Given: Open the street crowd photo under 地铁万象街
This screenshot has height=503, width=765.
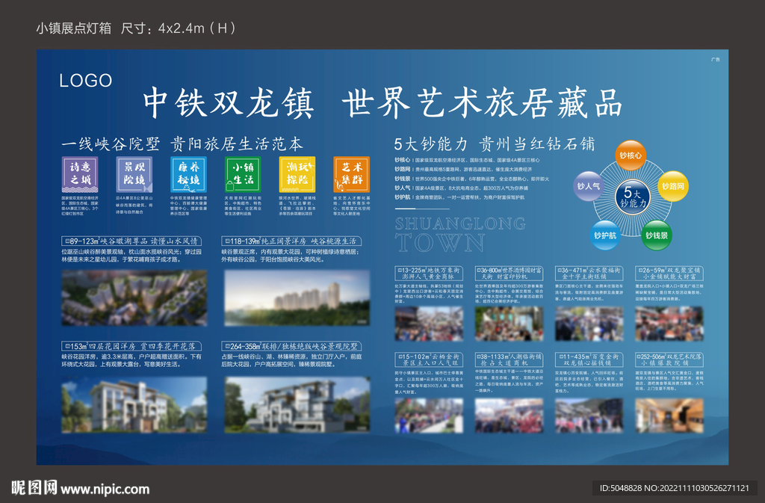Looking at the screenshot, I should pyautogui.click(x=429, y=324).
